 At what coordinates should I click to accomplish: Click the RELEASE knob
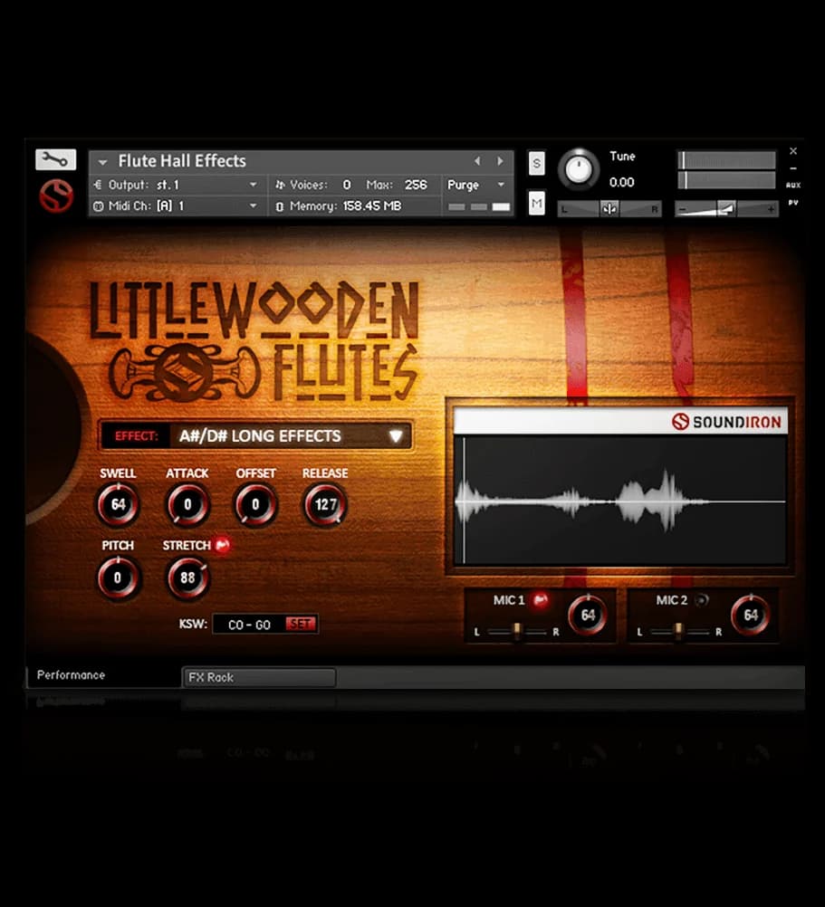click(x=324, y=505)
